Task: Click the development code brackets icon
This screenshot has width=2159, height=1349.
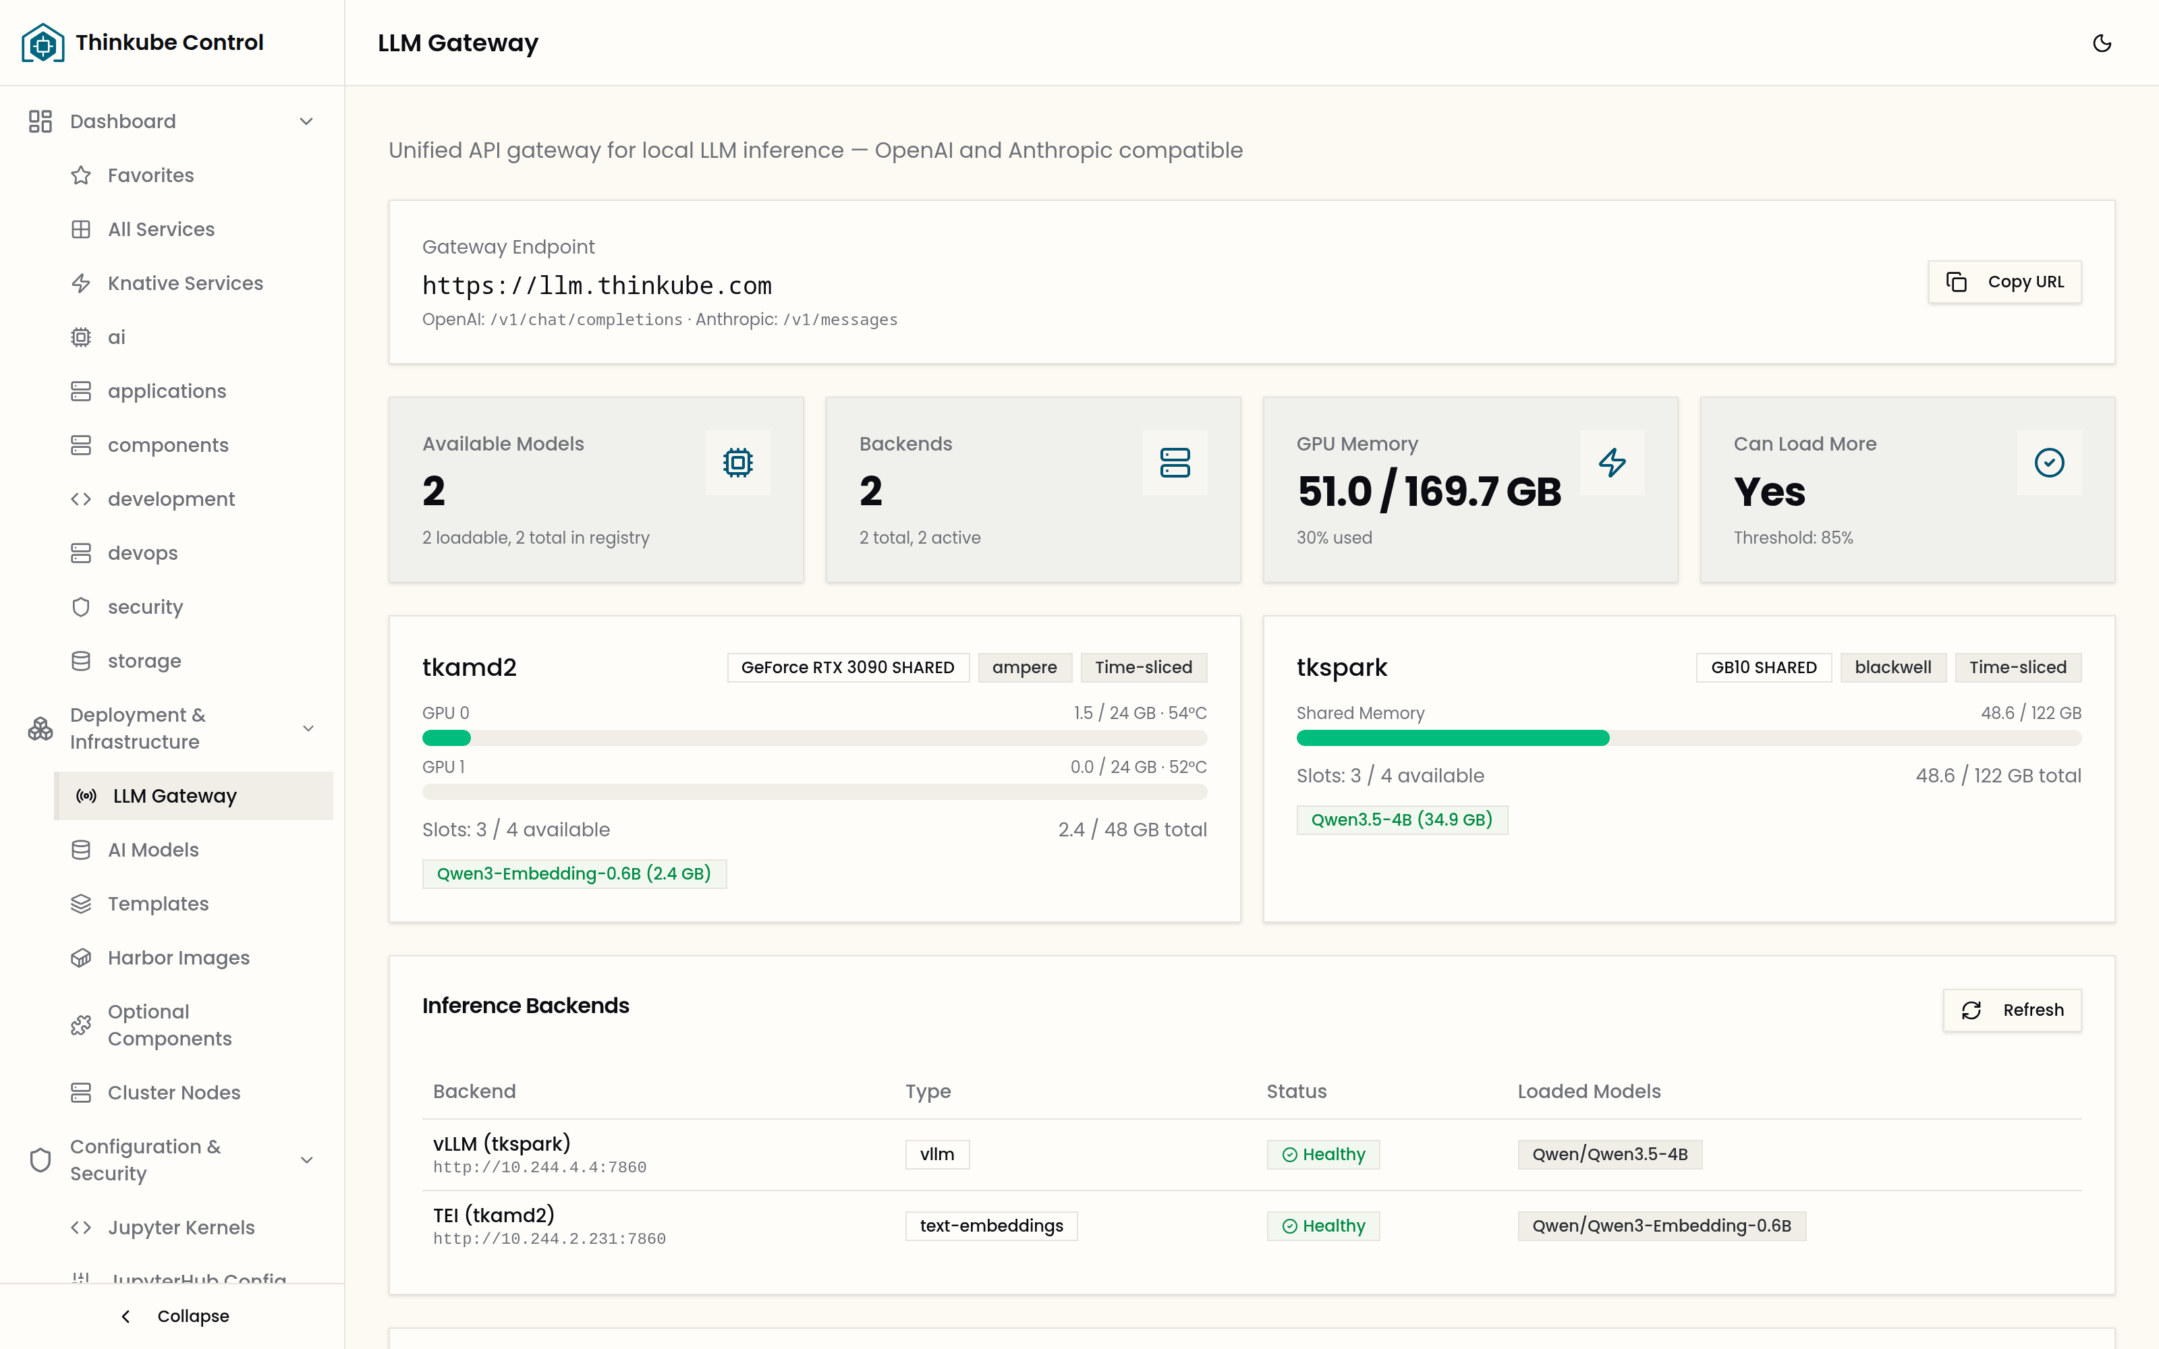Action: click(x=81, y=498)
